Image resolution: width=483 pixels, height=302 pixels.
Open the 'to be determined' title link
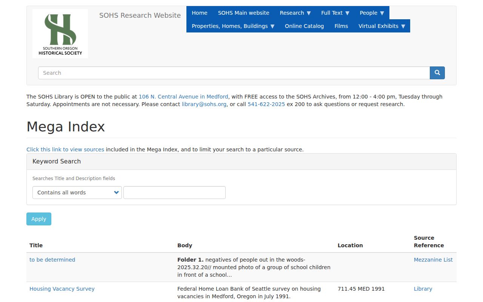[52, 260]
